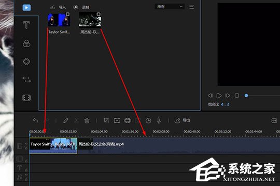Click the "周杰伦-以..." file name

(90, 32)
